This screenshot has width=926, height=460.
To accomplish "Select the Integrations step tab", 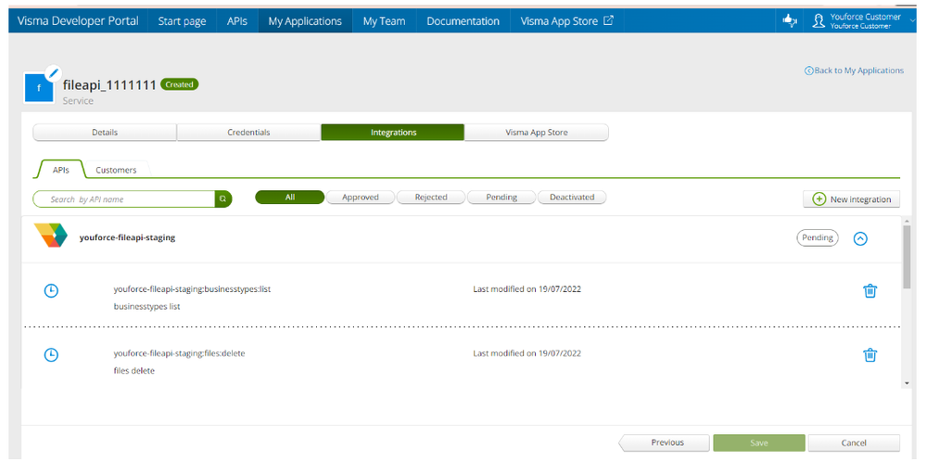I will (393, 133).
